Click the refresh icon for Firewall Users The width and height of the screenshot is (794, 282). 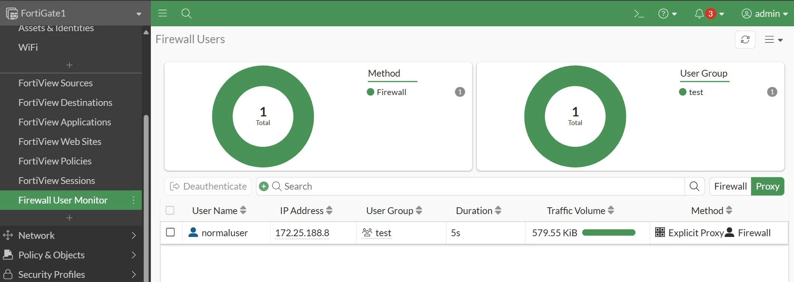pos(745,39)
